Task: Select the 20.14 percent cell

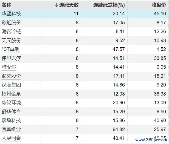Action: pos(119,14)
